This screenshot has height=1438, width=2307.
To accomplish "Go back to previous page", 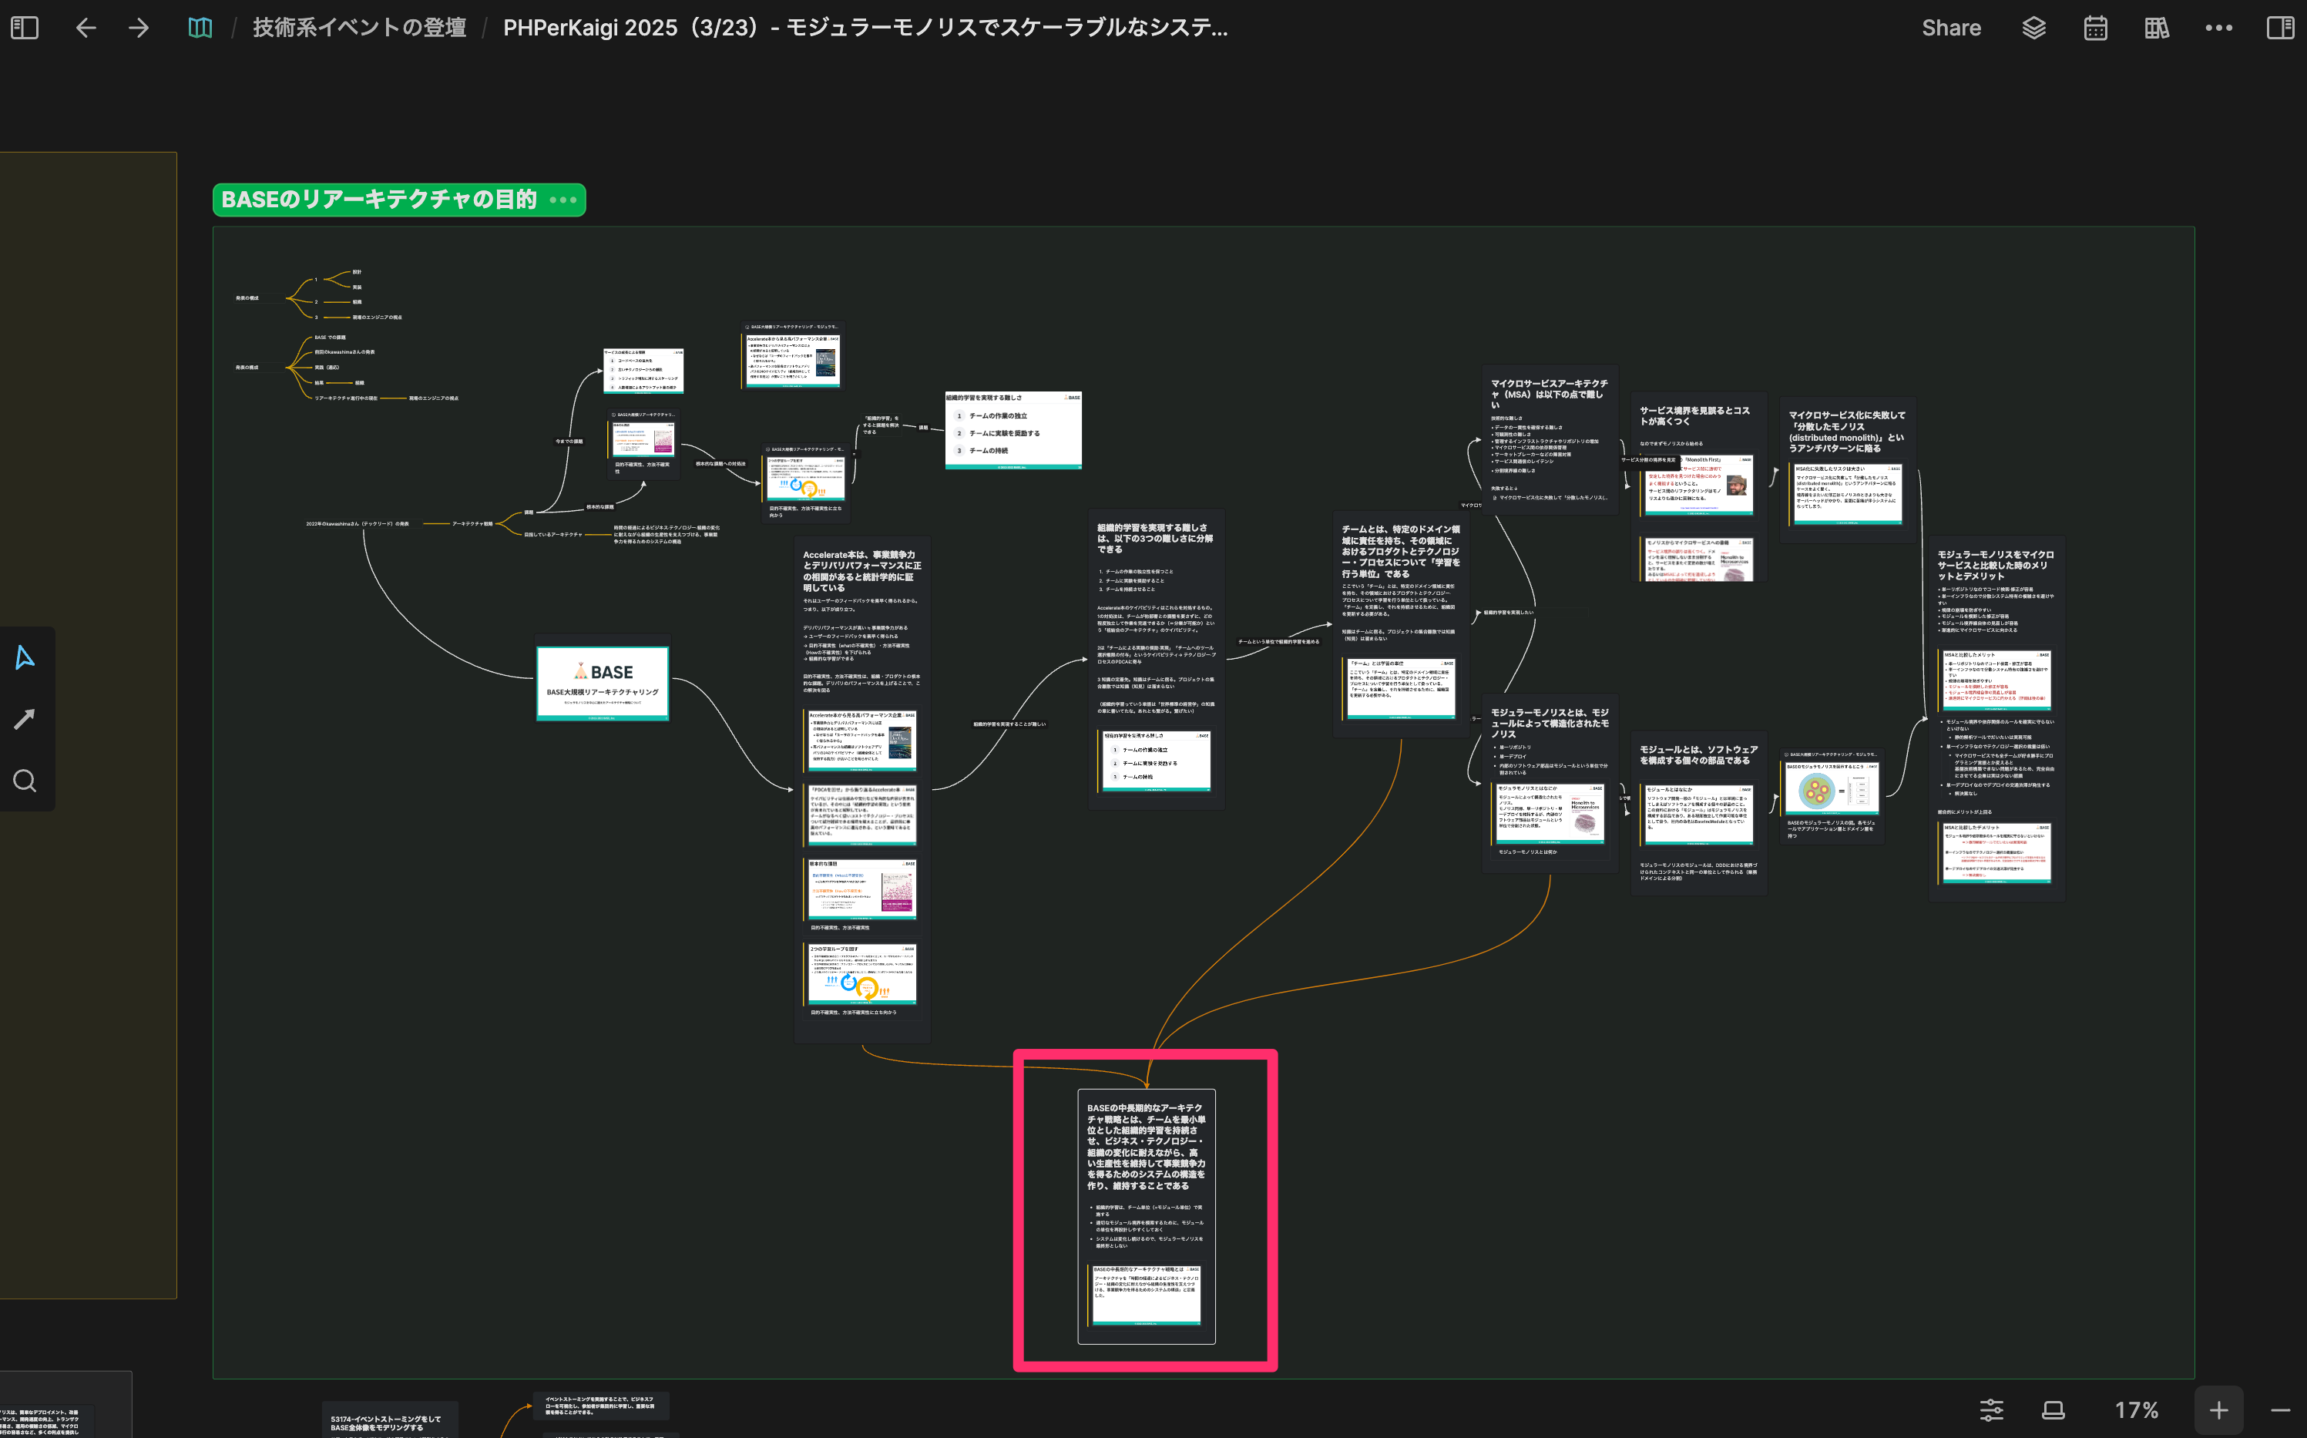I will (86, 28).
